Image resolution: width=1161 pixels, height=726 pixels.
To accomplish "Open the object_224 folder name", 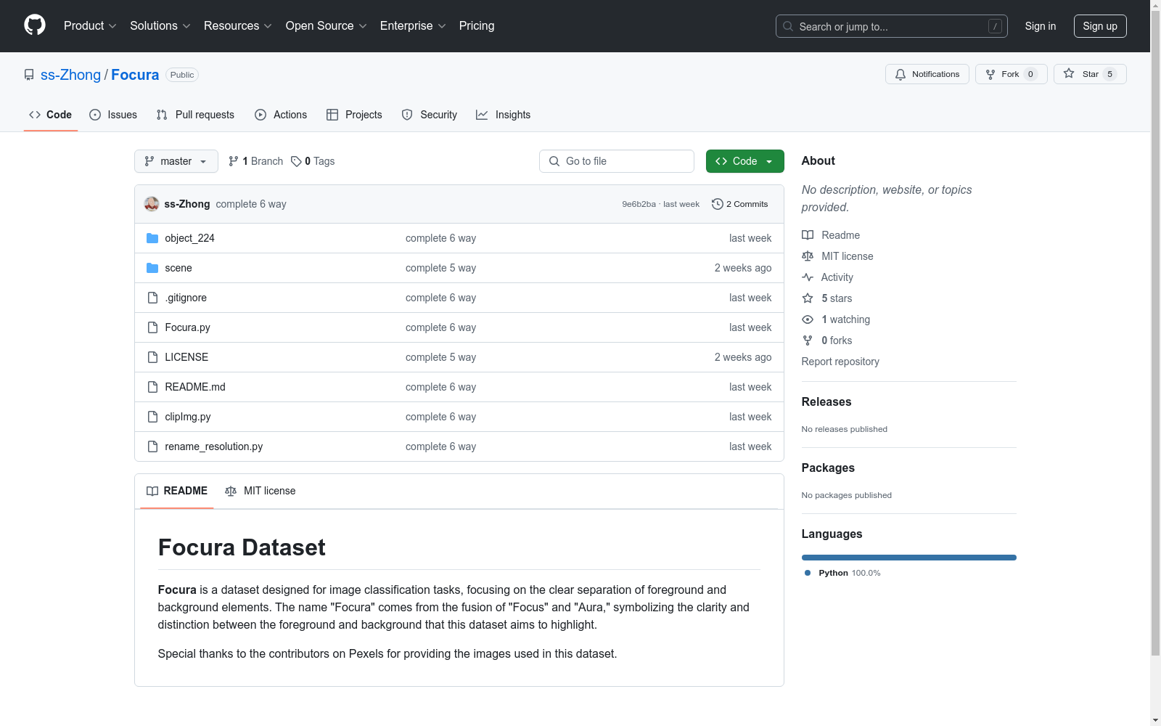I will click(189, 238).
